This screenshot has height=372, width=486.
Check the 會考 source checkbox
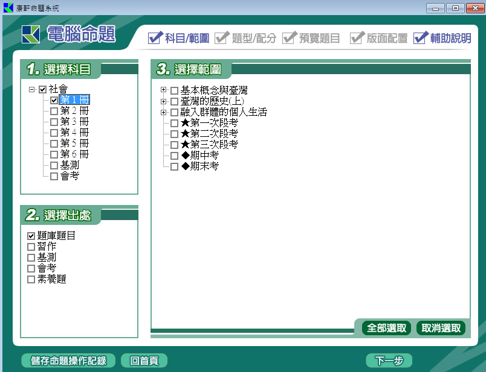coord(31,268)
